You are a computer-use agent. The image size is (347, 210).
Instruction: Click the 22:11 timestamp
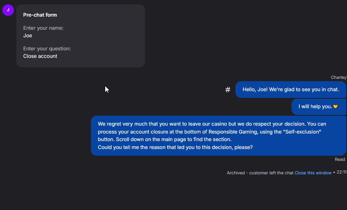click(341, 172)
